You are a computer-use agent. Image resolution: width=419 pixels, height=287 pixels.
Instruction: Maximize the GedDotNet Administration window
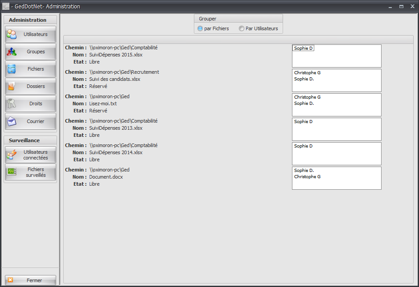(401, 6)
